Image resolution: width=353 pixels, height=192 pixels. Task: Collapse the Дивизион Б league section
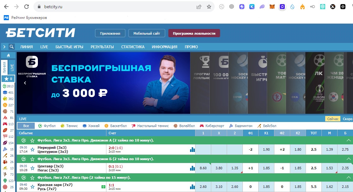pos(349,159)
